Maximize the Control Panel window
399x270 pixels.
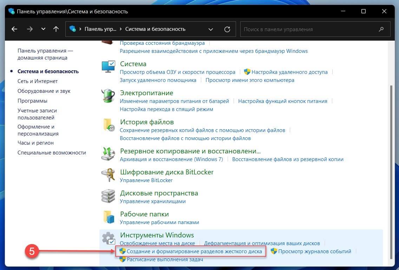(x=364, y=11)
